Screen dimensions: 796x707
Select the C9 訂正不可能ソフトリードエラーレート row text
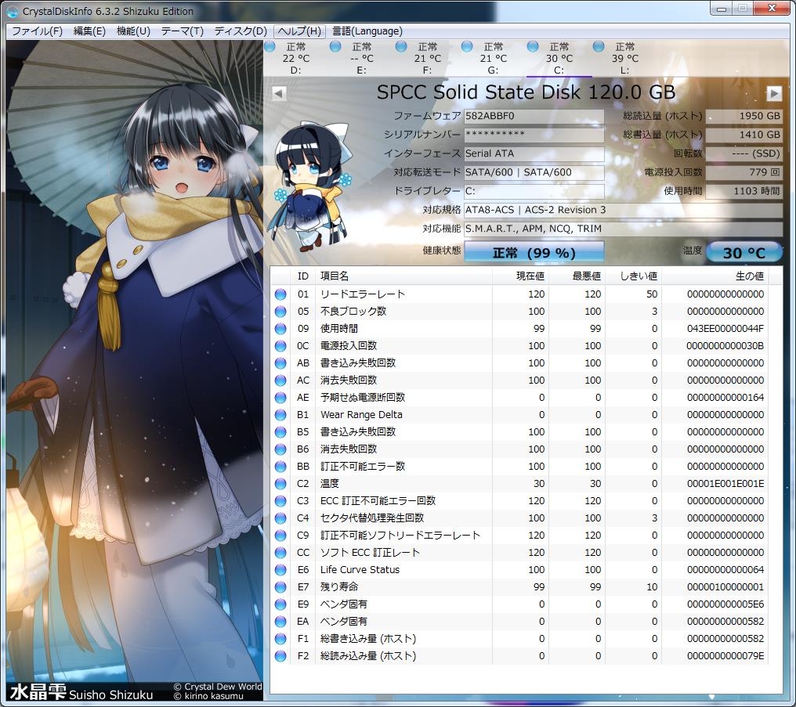400,536
